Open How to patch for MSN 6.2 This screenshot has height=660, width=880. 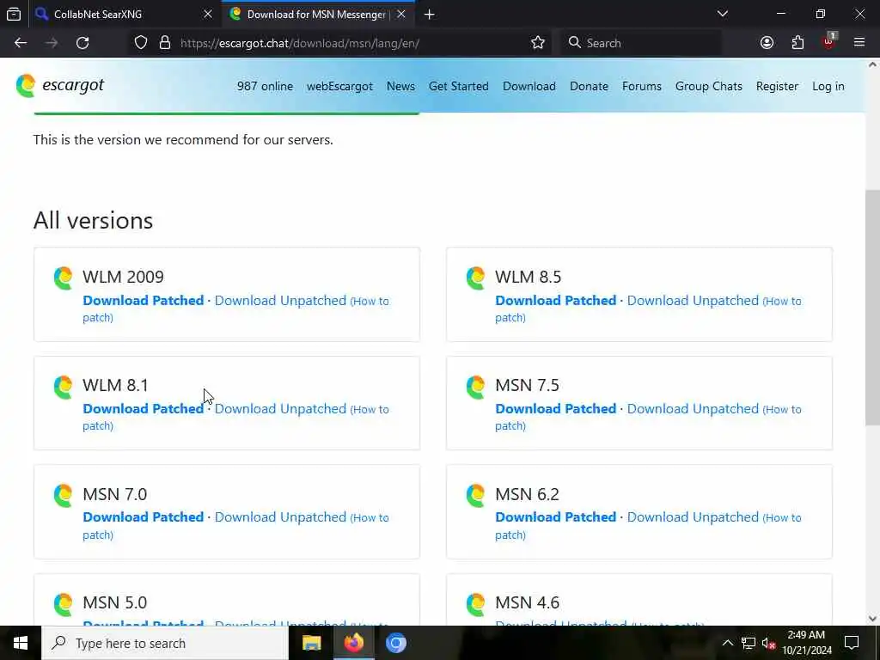[782, 518]
